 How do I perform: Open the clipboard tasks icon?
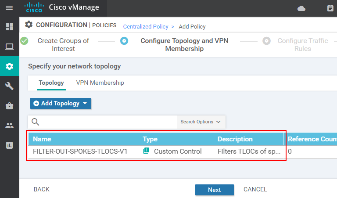coord(330,8)
